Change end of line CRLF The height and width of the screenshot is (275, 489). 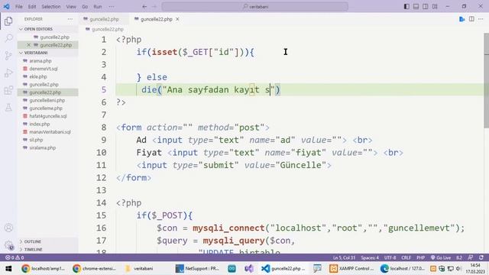click(406, 257)
